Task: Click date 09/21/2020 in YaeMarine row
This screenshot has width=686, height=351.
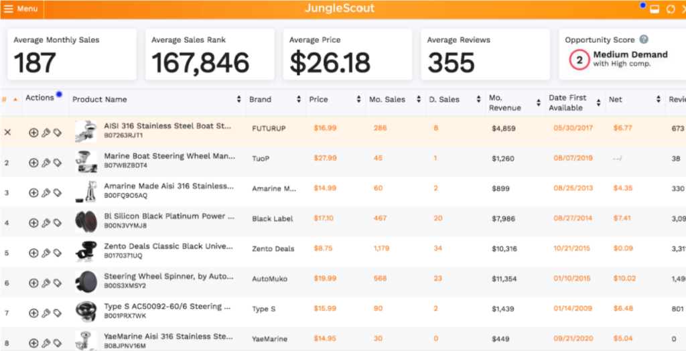Action: 573,338
